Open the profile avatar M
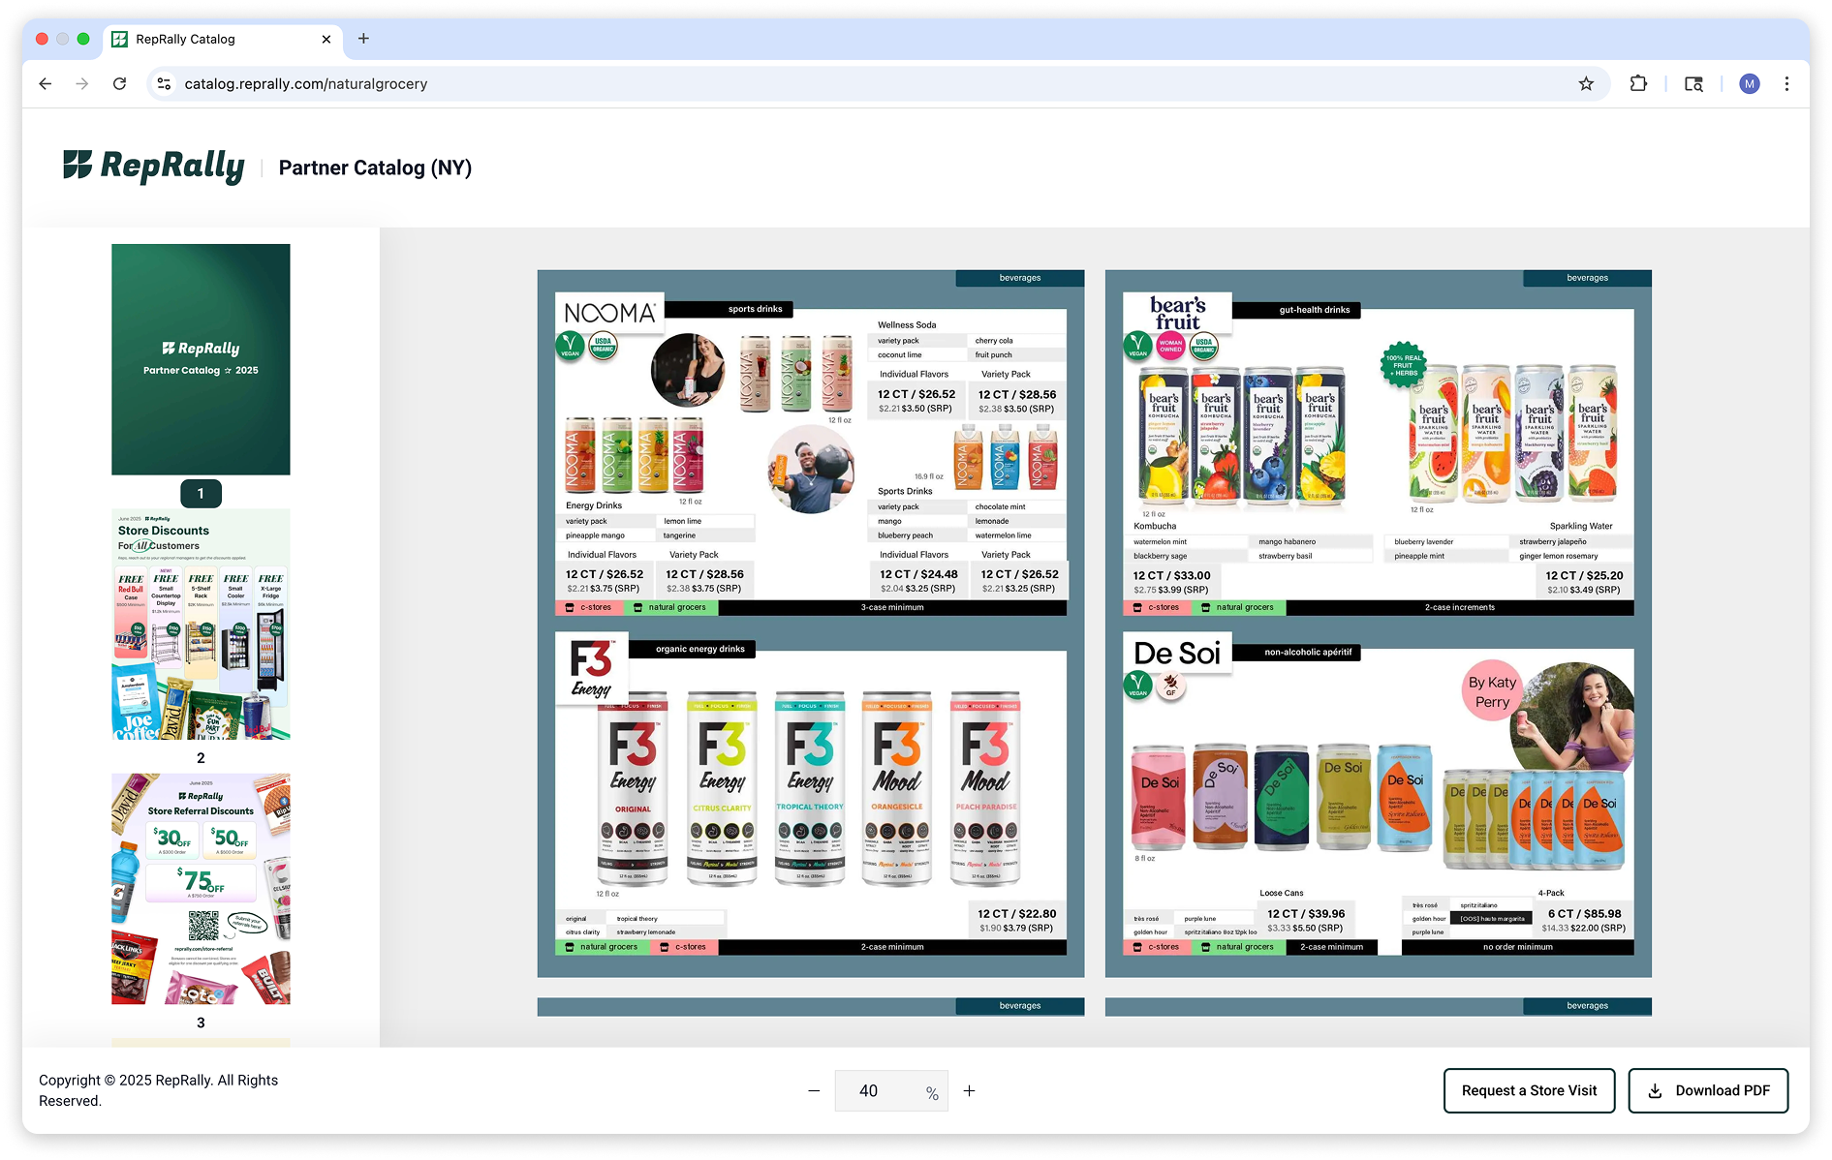This screenshot has height=1160, width=1832. click(1750, 84)
